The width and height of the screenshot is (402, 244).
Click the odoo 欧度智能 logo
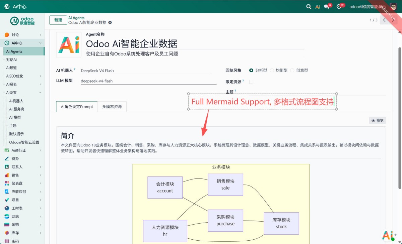(x=22, y=21)
